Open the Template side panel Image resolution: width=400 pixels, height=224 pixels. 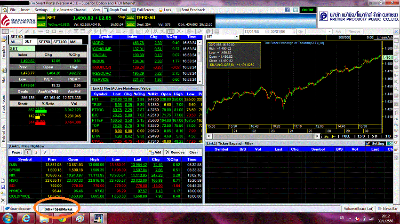[4, 52]
